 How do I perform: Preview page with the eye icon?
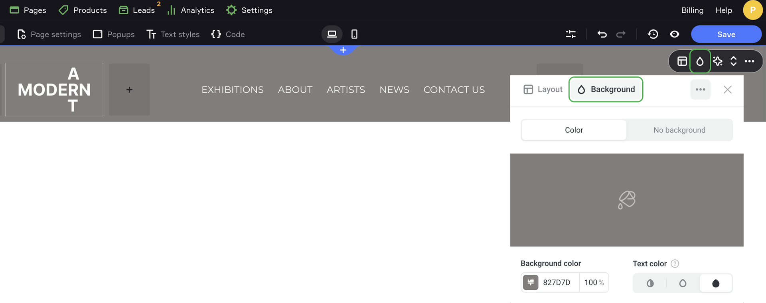point(675,34)
